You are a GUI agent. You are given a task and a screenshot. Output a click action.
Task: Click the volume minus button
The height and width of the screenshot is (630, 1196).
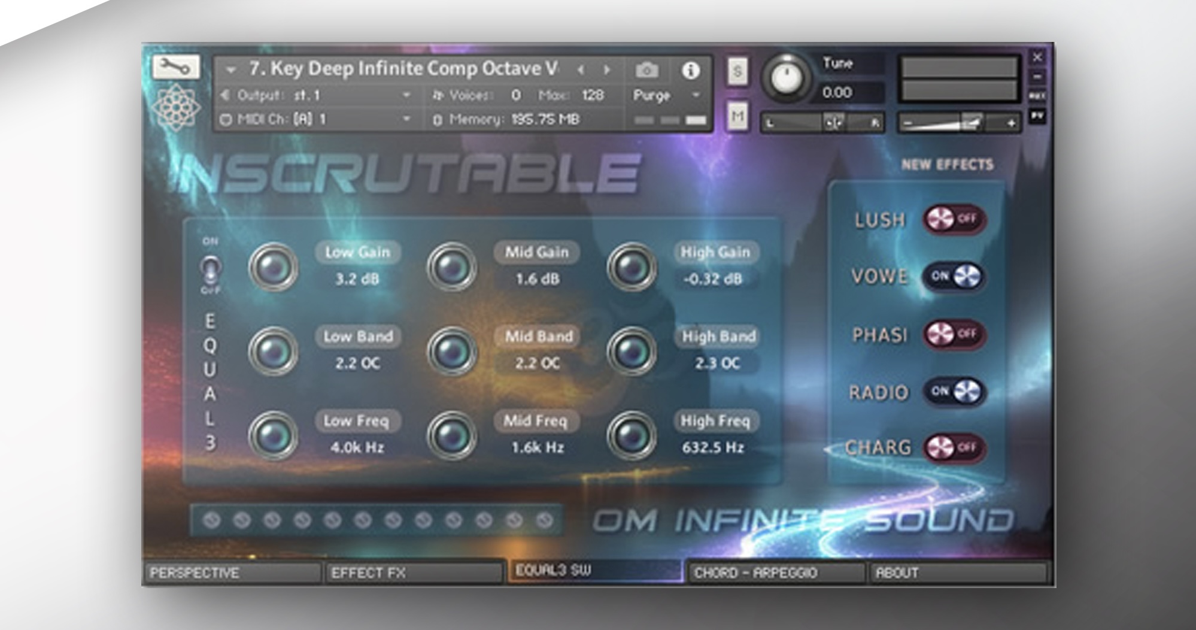pos(908,123)
